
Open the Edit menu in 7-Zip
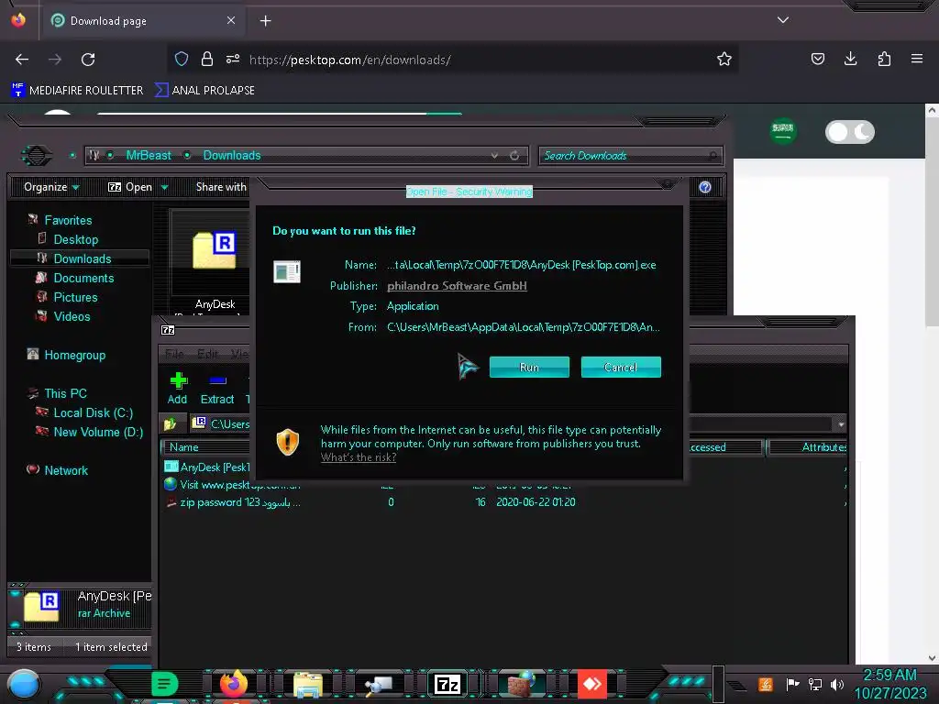click(207, 354)
